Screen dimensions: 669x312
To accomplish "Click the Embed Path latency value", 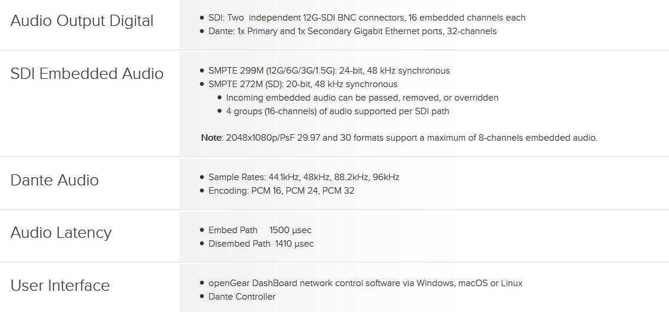I will [x=290, y=230].
